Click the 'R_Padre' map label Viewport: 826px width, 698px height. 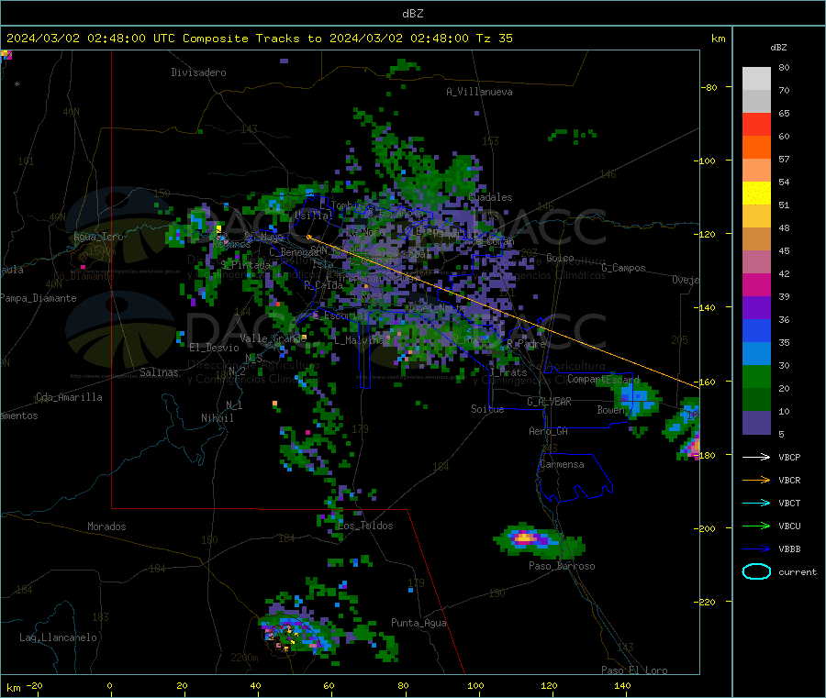click(526, 344)
